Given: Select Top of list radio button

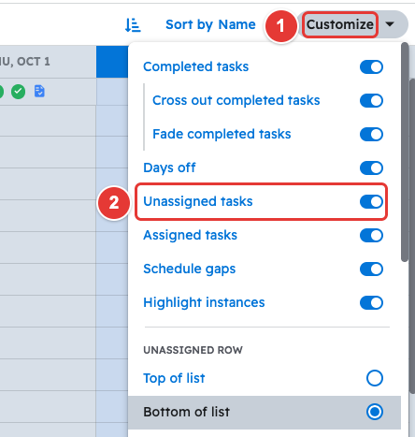Looking at the screenshot, I should pos(375,378).
